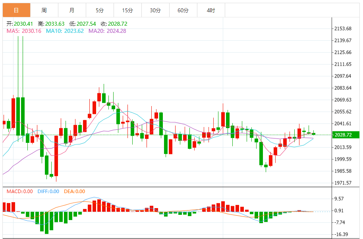Click the 1985.58 price axis label
Viewport: 363px width, 239px height.
pos(343,171)
